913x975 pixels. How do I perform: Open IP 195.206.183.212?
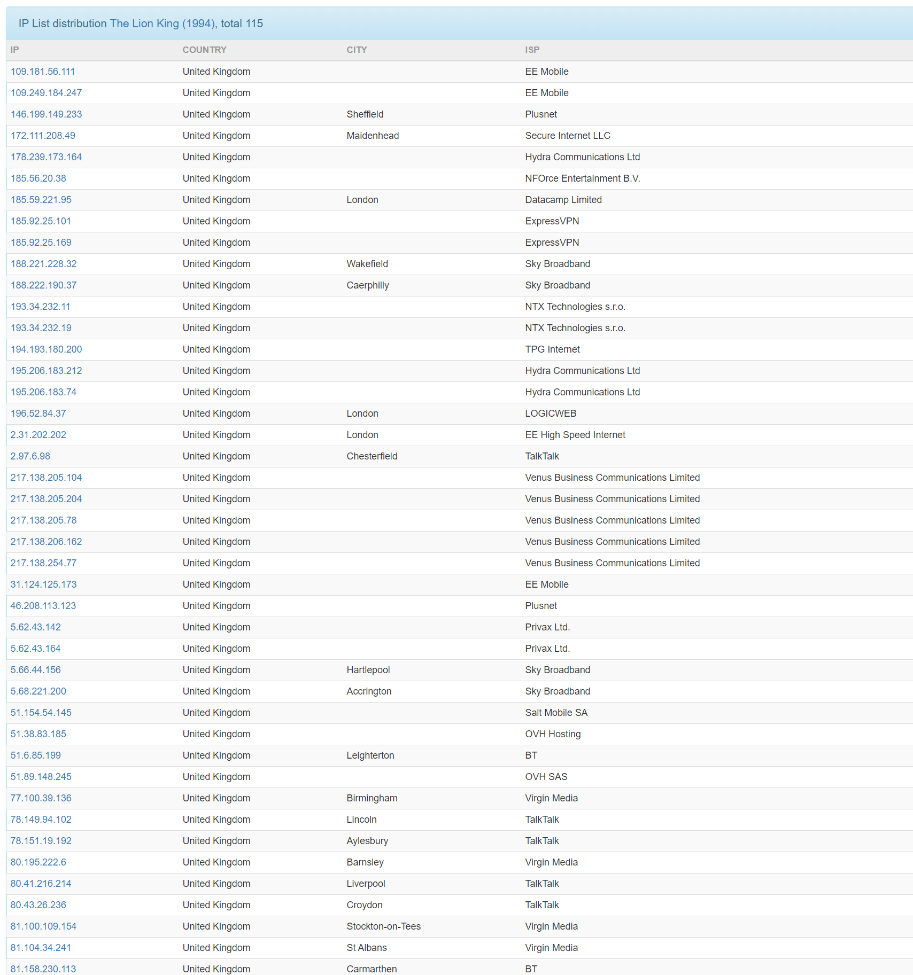point(46,371)
